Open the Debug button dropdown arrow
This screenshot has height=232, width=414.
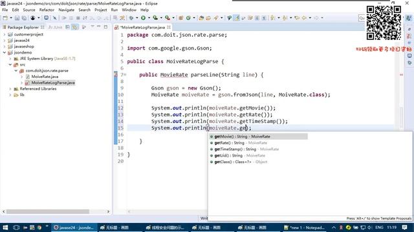click(136, 18)
